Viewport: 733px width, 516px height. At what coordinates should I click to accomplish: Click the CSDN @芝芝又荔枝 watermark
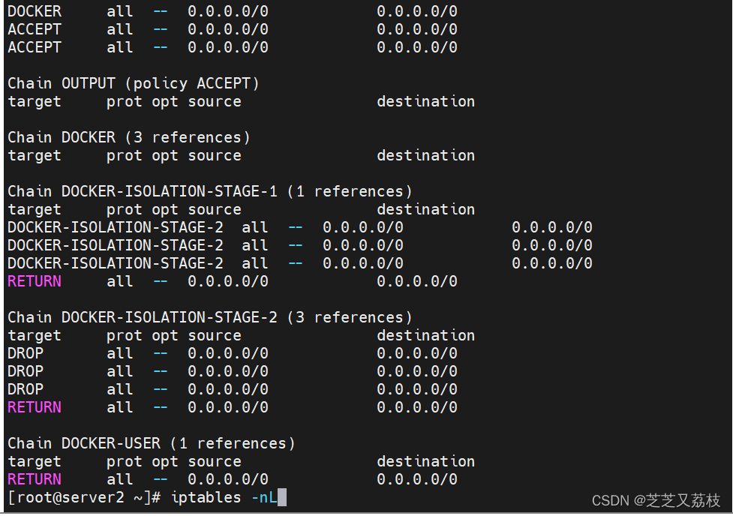point(656,500)
